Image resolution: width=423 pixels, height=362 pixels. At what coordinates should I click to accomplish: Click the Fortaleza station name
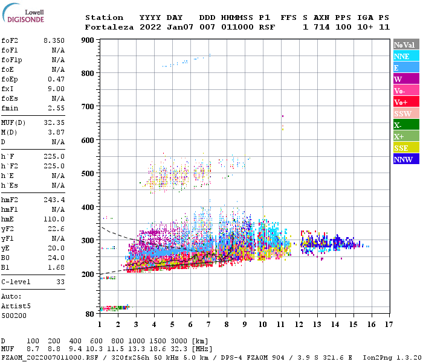click(109, 27)
